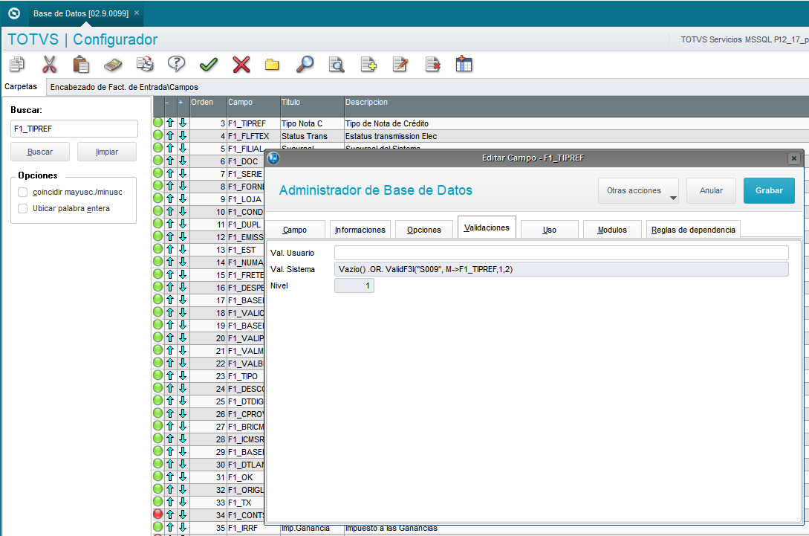Open the Informaciones tab
809x536 pixels.
(x=360, y=230)
